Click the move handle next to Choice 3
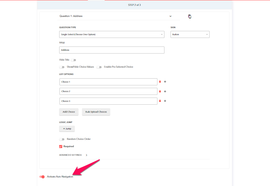Screen dimensions: 270x186 [x=165, y=101]
